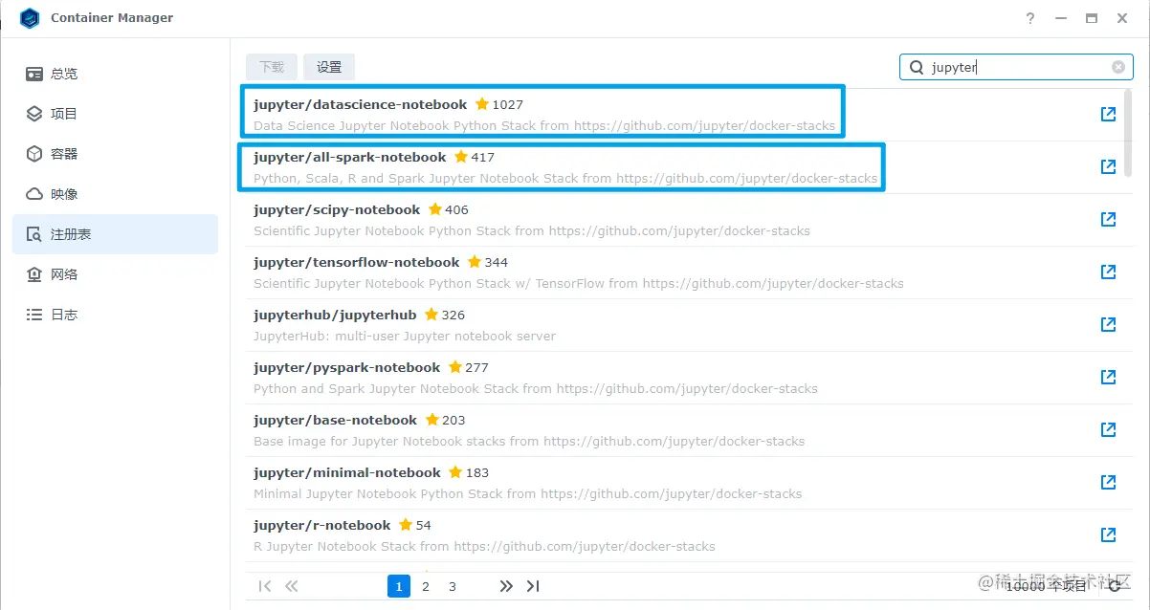This screenshot has width=1150, height=610.
Task: Go to the previous page
Action: [x=292, y=586]
